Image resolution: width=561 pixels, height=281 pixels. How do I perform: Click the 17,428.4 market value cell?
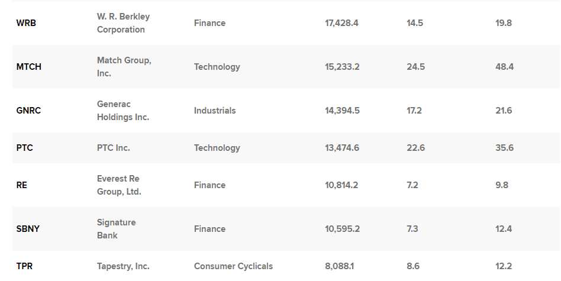pos(341,23)
